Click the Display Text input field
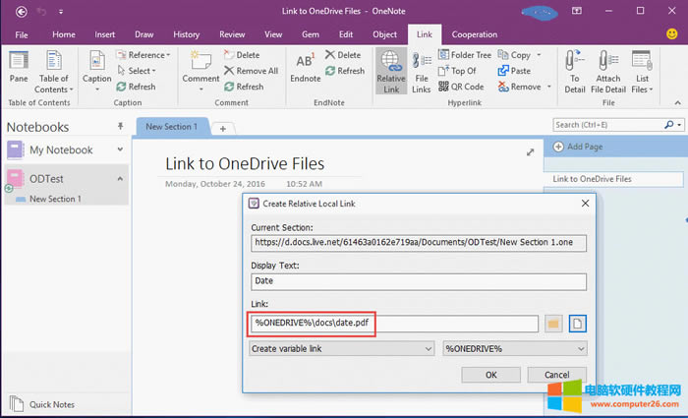The height and width of the screenshot is (418, 688). pos(419,281)
